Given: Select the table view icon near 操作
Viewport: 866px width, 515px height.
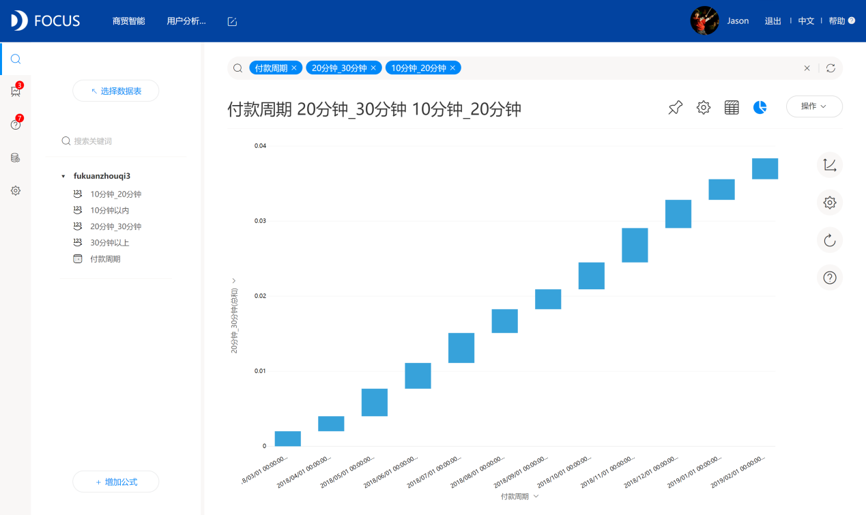Looking at the screenshot, I should tap(731, 107).
